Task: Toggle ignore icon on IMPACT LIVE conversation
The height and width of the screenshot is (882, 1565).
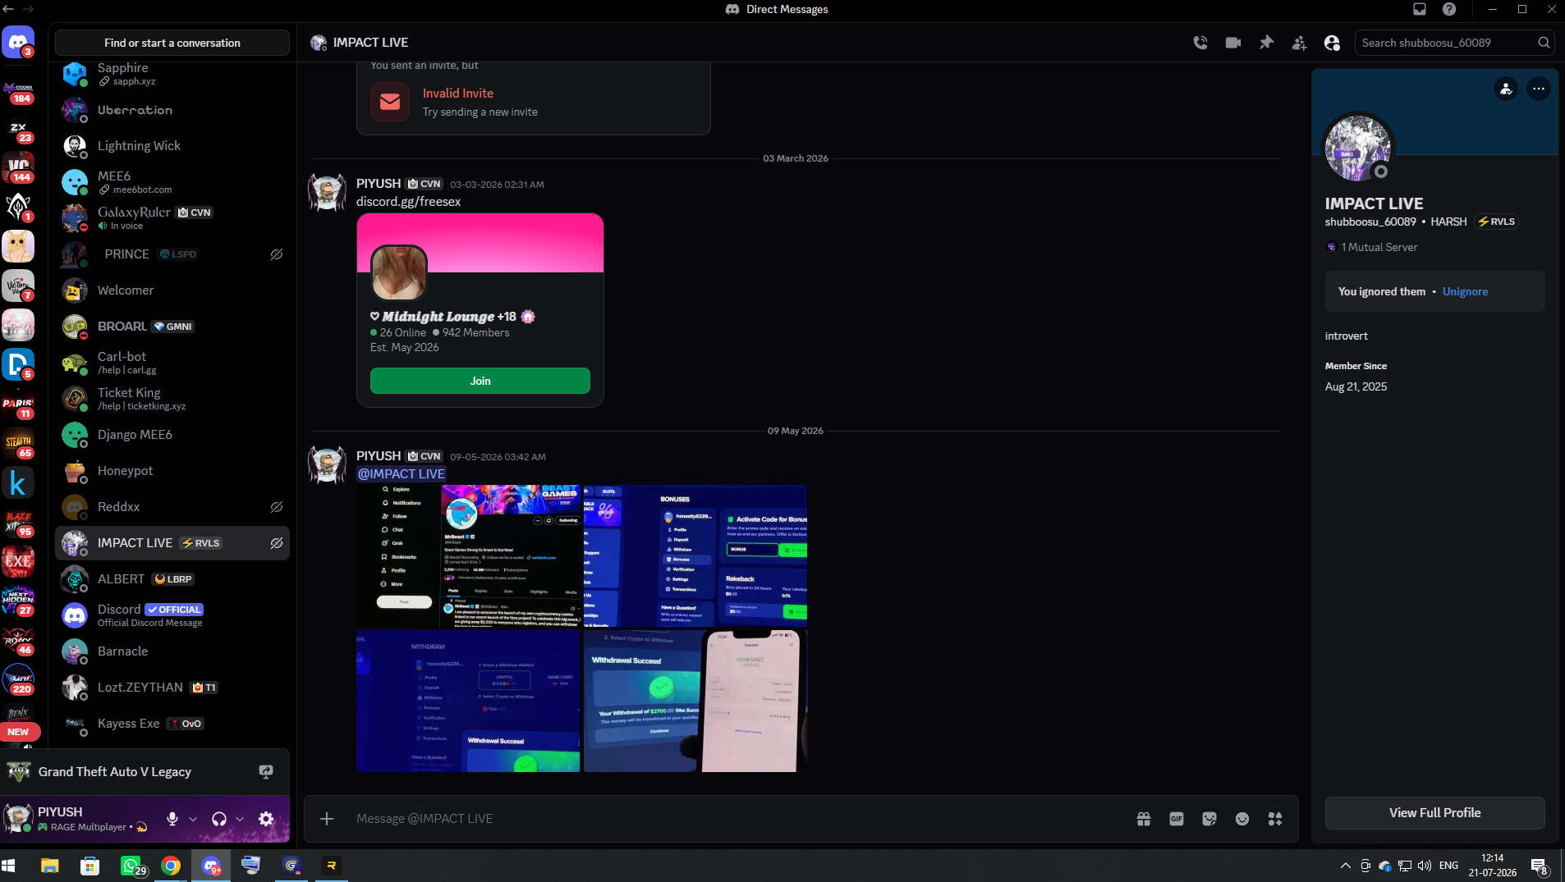Action: [x=277, y=543]
